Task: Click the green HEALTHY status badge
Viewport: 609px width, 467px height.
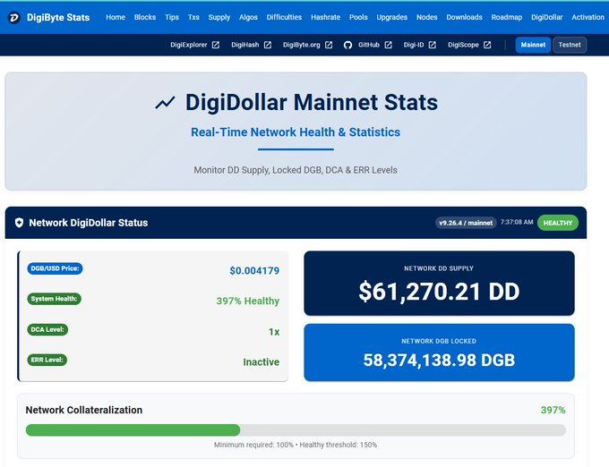Action: tap(558, 223)
